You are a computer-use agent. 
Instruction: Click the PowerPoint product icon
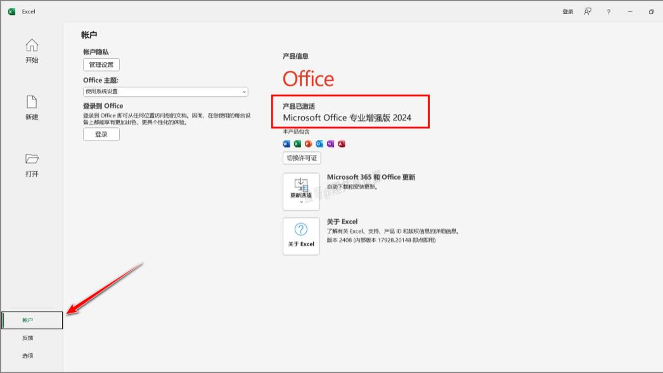coord(308,144)
